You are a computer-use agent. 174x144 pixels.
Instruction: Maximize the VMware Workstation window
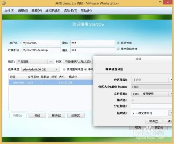pyautogui.click(x=160, y=2)
